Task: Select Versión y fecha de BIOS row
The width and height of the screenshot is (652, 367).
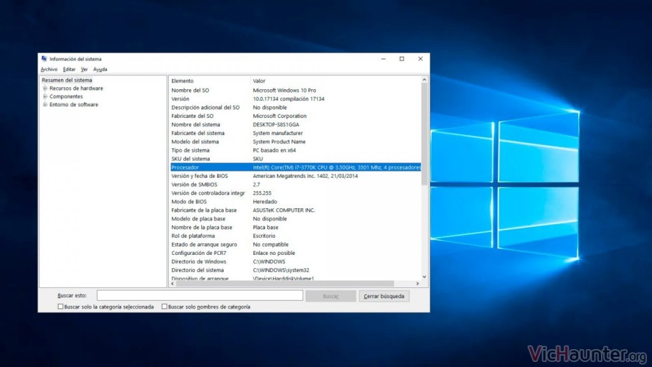Action: click(295, 176)
